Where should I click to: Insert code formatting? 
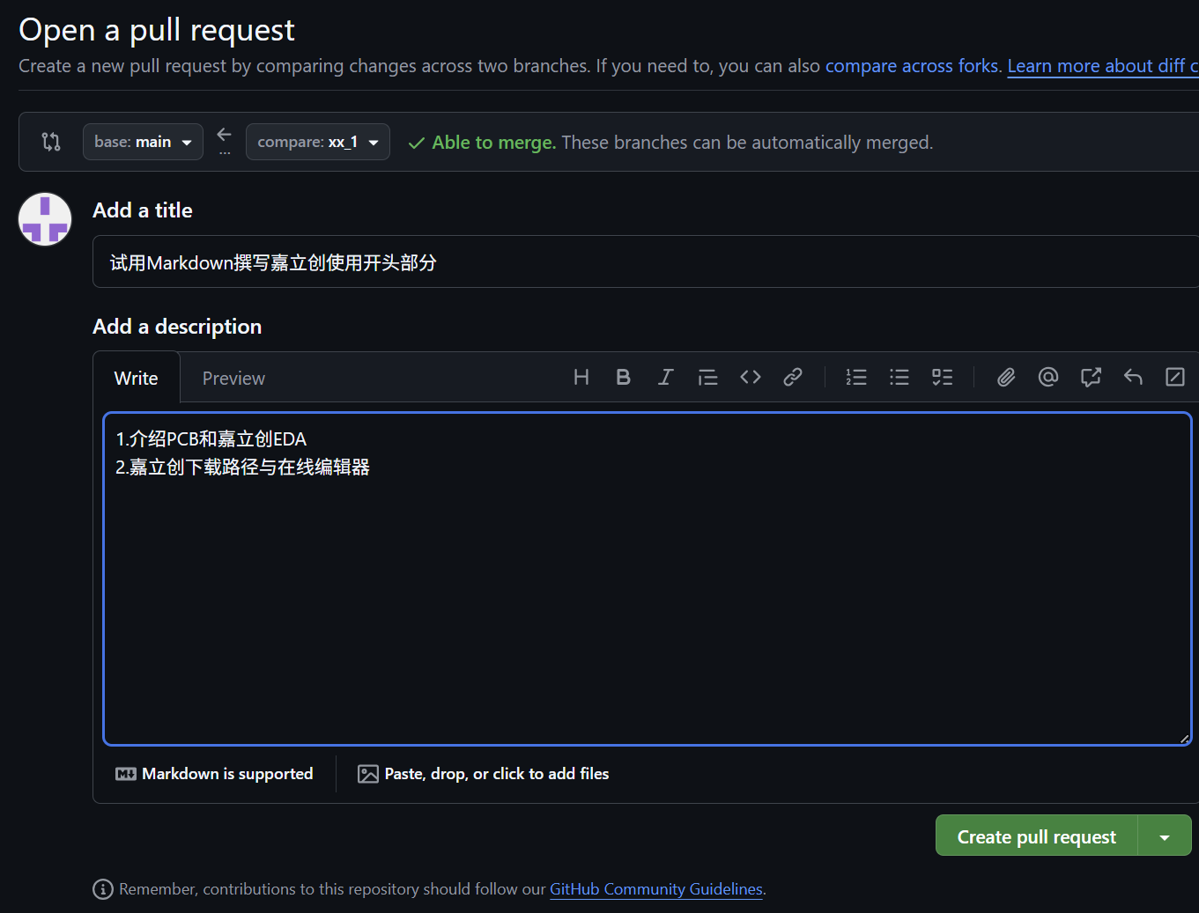pyautogui.click(x=751, y=378)
